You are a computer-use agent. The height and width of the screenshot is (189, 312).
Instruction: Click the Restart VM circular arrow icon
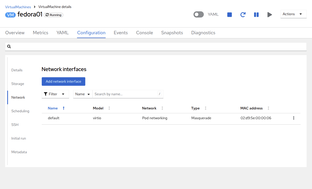tap(243, 15)
